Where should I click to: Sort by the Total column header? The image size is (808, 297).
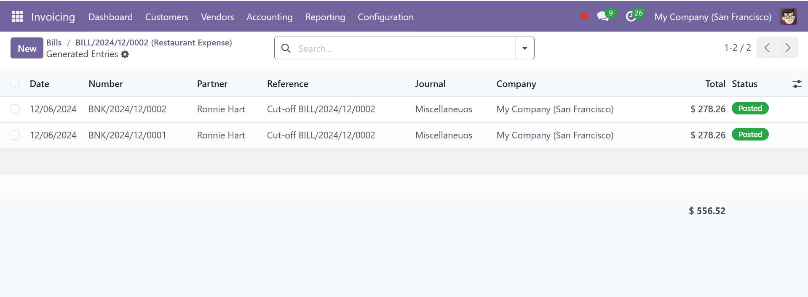(x=715, y=84)
